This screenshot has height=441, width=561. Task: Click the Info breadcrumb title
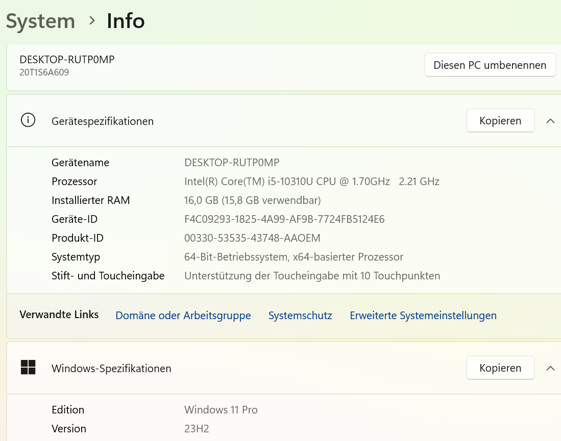point(126,21)
